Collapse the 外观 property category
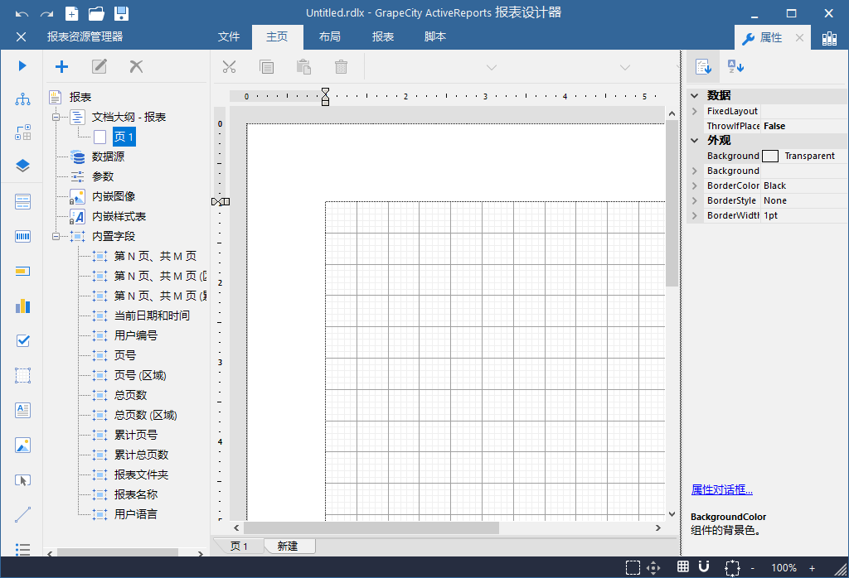849x578 pixels. (x=695, y=141)
